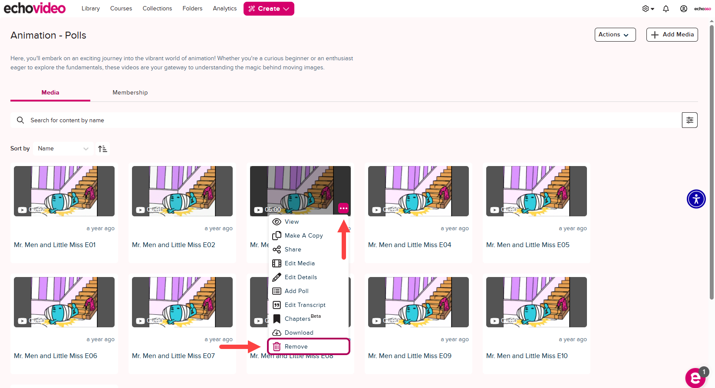
Task: Open the Analytics nav item
Action: [x=225, y=9]
